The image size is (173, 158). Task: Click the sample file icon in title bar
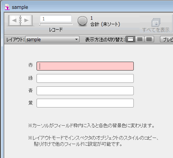point(7,7)
